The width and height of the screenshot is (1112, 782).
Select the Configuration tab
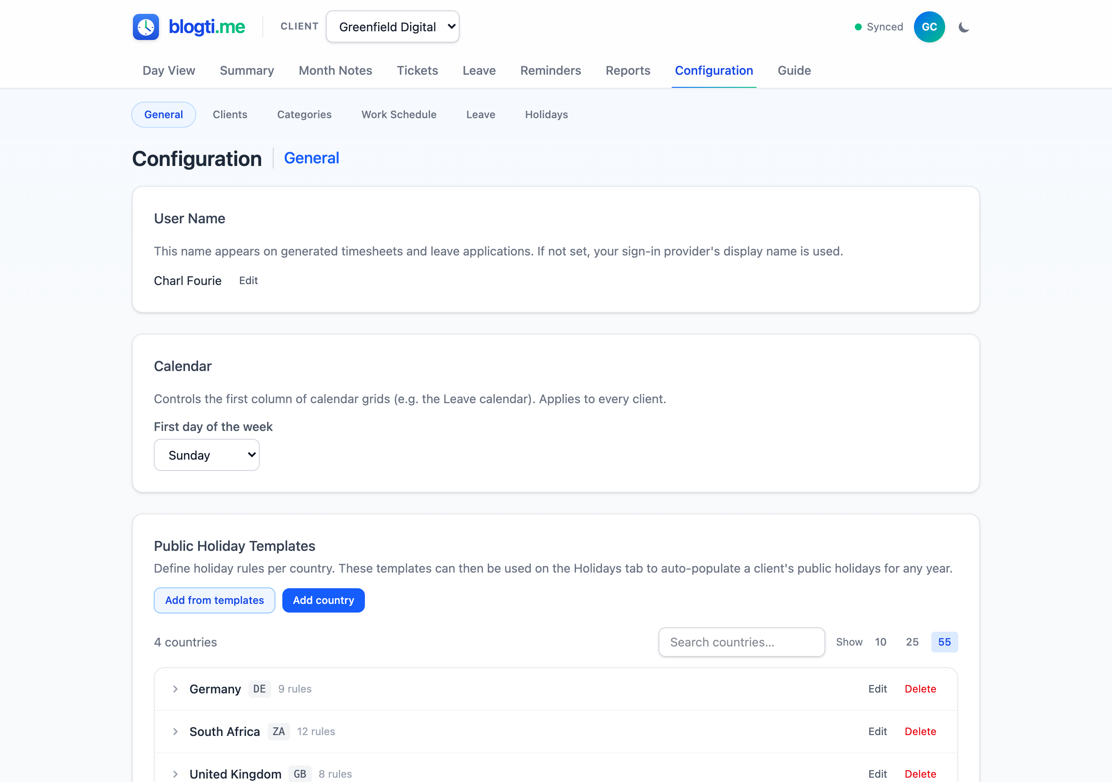click(x=714, y=71)
